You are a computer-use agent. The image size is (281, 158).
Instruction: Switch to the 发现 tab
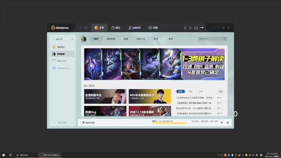coord(156,39)
